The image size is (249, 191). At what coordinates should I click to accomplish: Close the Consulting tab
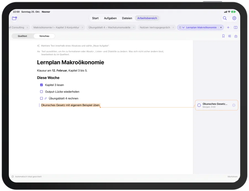click(27, 27)
